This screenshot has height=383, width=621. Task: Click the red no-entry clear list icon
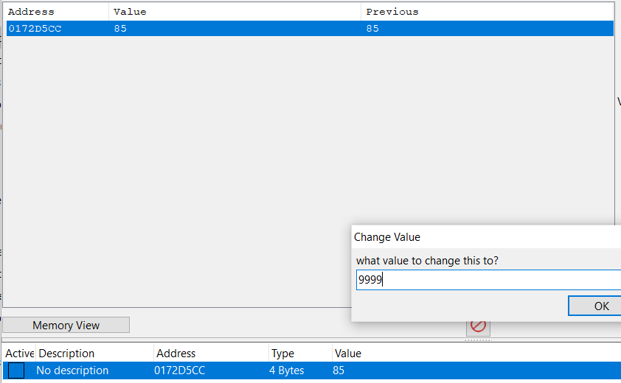tap(478, 326)
